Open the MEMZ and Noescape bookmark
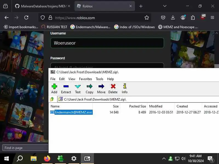 tap(178, 27)
